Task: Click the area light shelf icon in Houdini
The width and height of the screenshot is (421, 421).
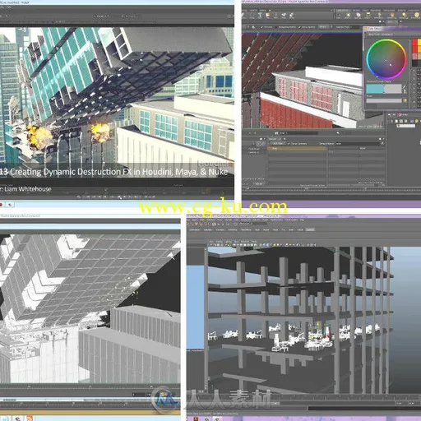Action: pos(368,16)
